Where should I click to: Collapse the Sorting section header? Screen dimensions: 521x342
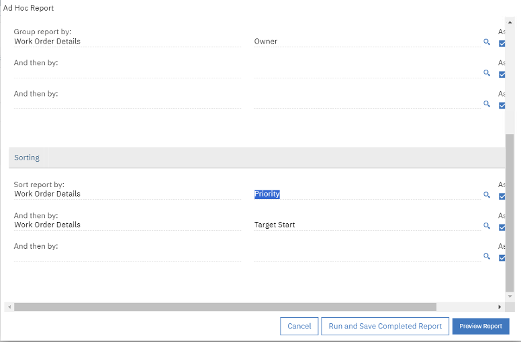[x=27, y=158]
